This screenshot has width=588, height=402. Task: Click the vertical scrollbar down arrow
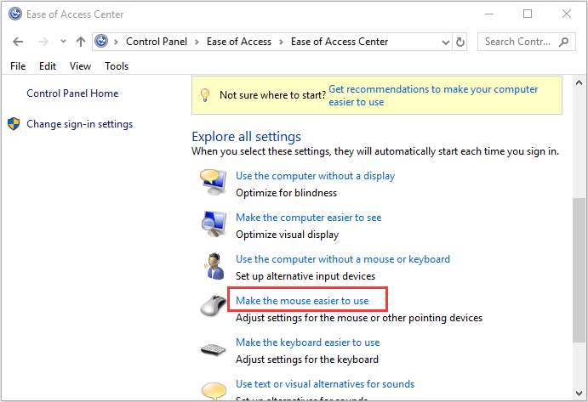579,394
